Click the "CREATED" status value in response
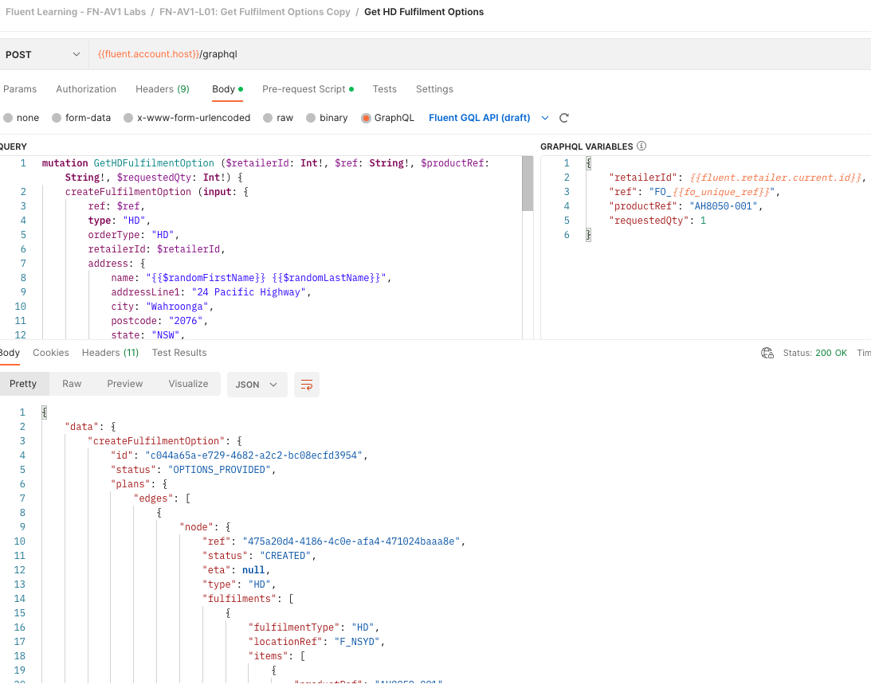This screenshot has height=684, width=871. pyautogui.click(x=285, y=556)
